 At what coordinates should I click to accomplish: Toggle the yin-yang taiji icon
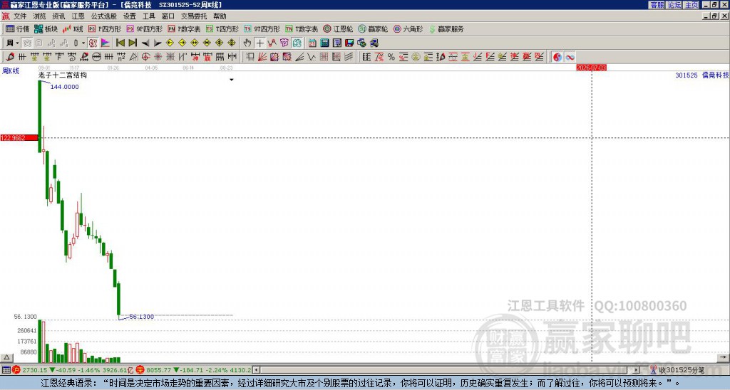tap(557, 57)
